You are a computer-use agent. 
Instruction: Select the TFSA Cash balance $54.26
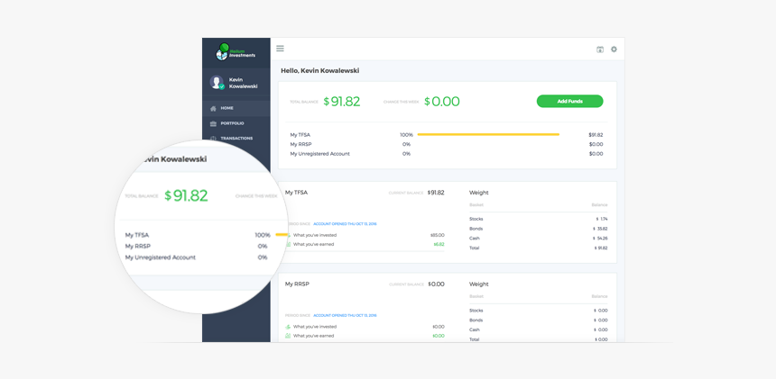(600, 239)
